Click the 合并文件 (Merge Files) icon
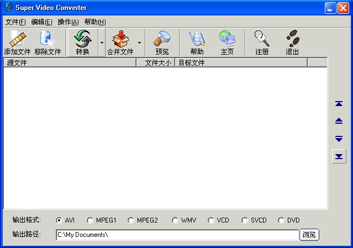Viewport: 353px width, 248px height. 120,43
